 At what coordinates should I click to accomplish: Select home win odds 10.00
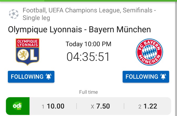coord(53,106)
